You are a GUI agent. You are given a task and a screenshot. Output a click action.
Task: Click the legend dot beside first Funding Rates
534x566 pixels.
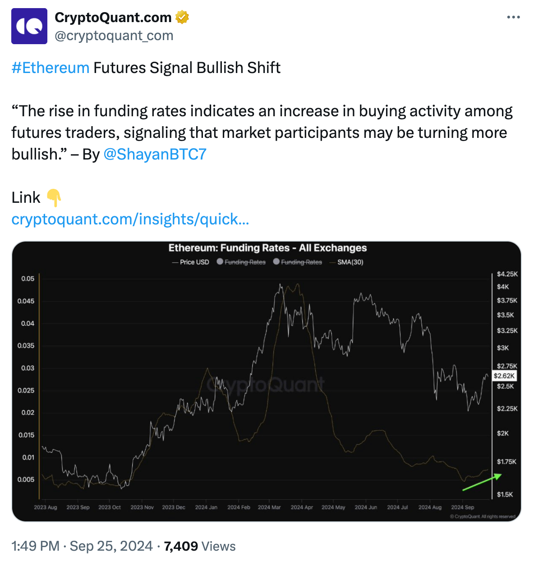(220, 262)
